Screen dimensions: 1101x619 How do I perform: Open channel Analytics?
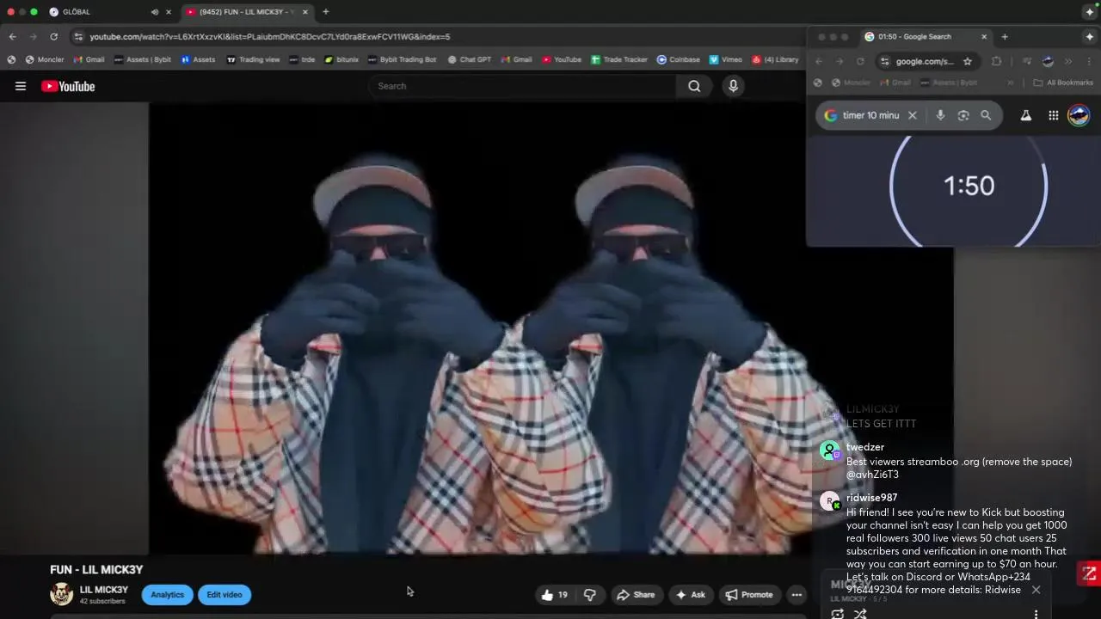[x=168, y=595]
